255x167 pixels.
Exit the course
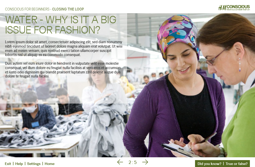click(8, 164)
